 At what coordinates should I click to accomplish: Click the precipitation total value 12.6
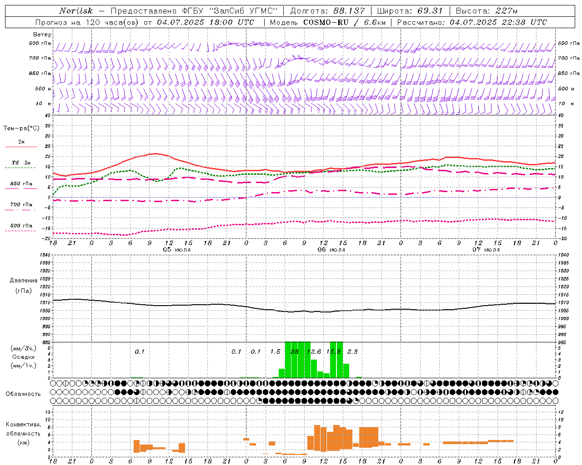coord(315,351)
